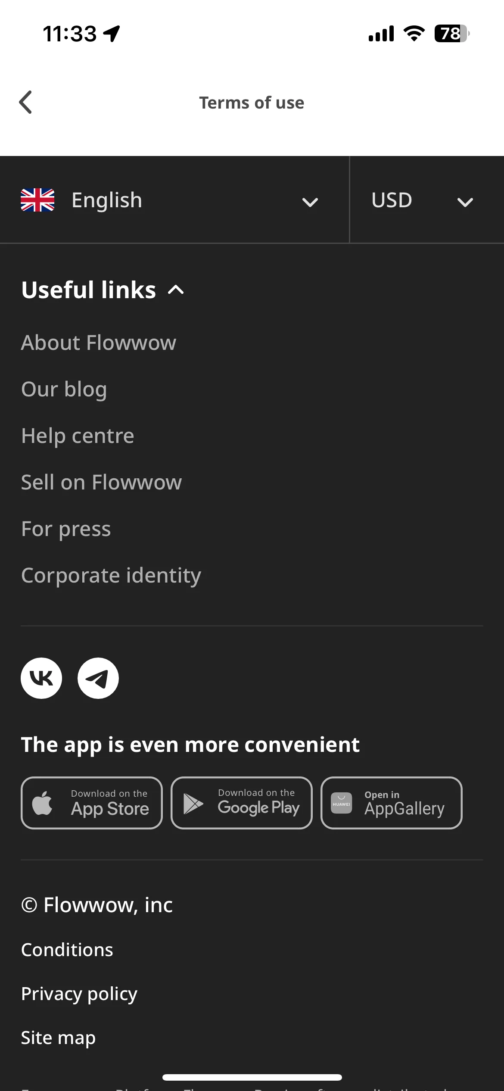Open For press page
This screenshot has height=1091, width=504.
pos(66,529)
